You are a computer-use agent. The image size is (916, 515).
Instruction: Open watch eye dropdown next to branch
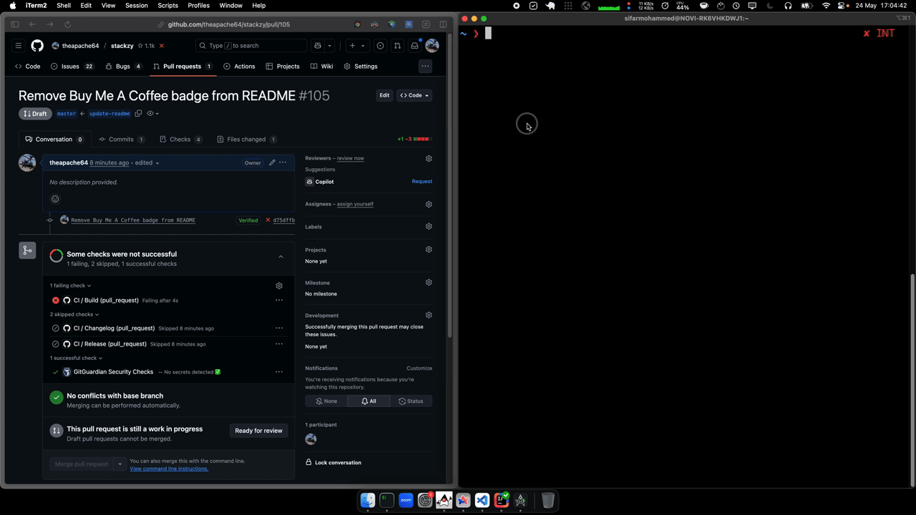coord(152,113)
